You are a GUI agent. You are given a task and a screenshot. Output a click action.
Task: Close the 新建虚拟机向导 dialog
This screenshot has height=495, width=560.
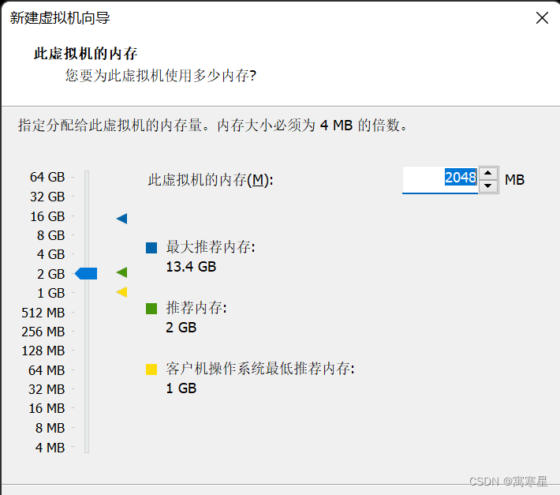(542, 17)
